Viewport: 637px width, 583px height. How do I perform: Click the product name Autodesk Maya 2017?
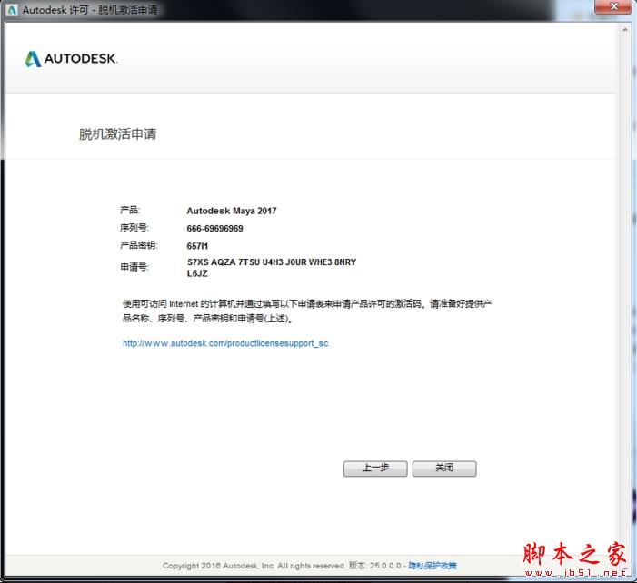pyautogui.click(x=232, y=211)
